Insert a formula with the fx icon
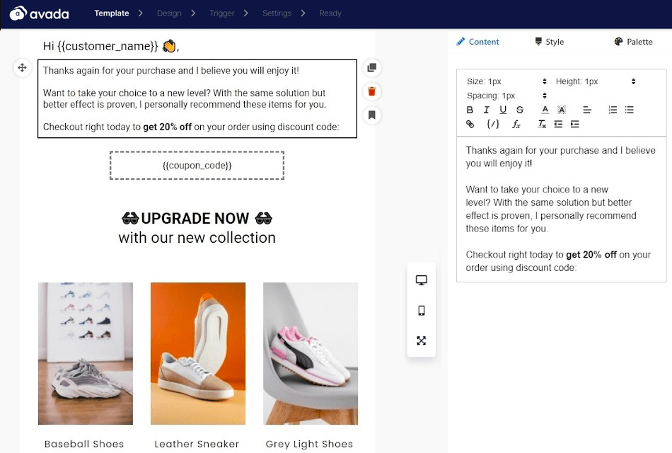The image size is (672, 453). [516, 125]
